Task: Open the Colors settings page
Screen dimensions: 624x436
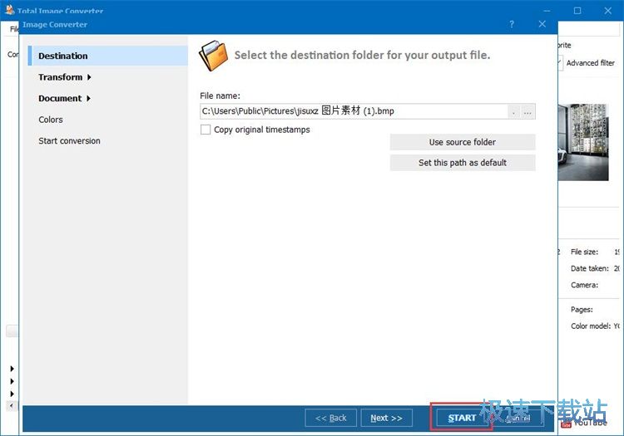Action: point(51,120)
